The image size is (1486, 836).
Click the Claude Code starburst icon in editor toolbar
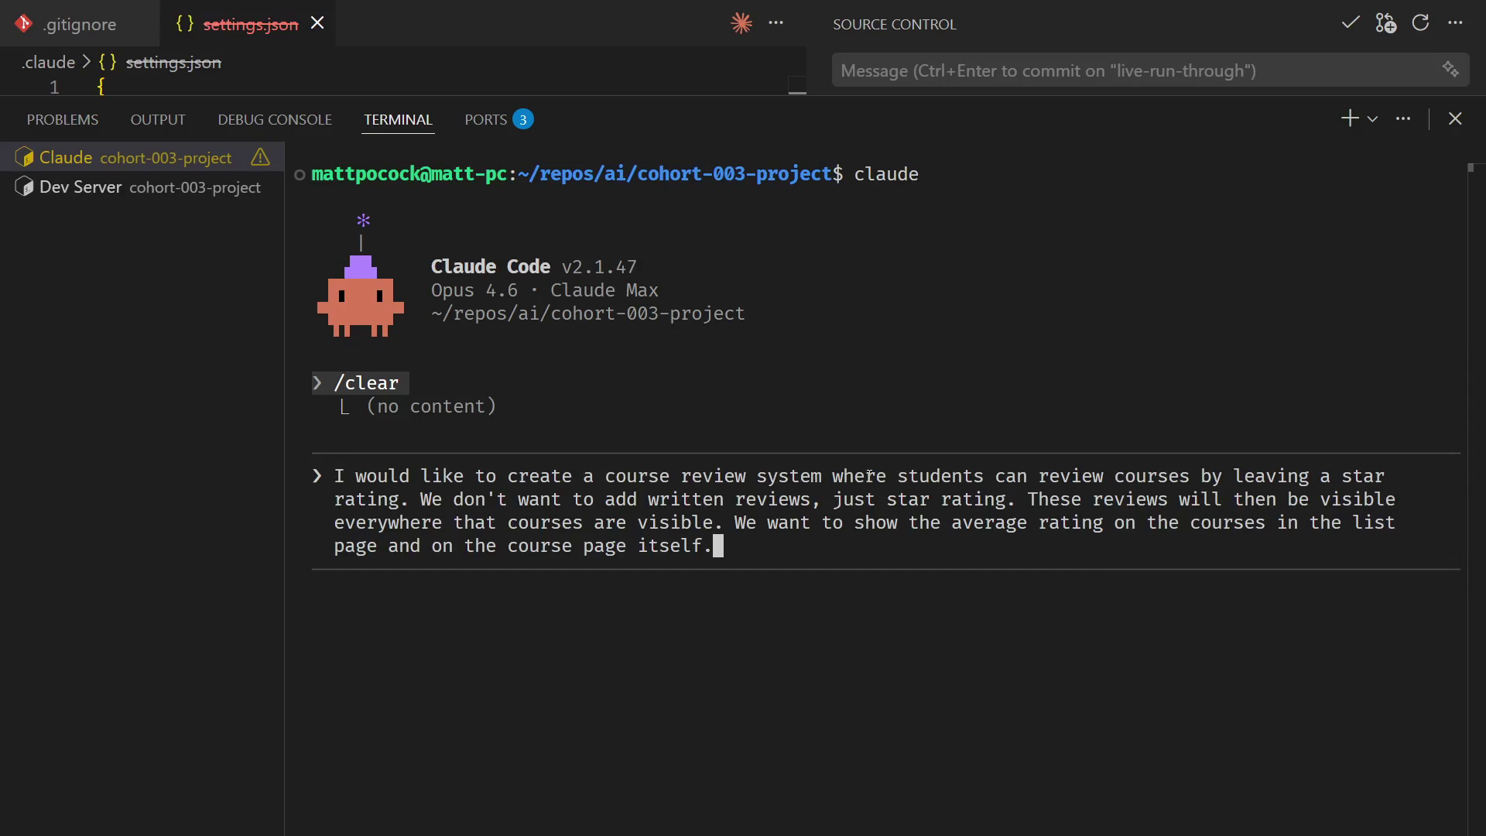click(x=741, y=23)
